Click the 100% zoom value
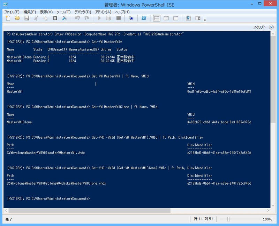 (x=267, y=219)
